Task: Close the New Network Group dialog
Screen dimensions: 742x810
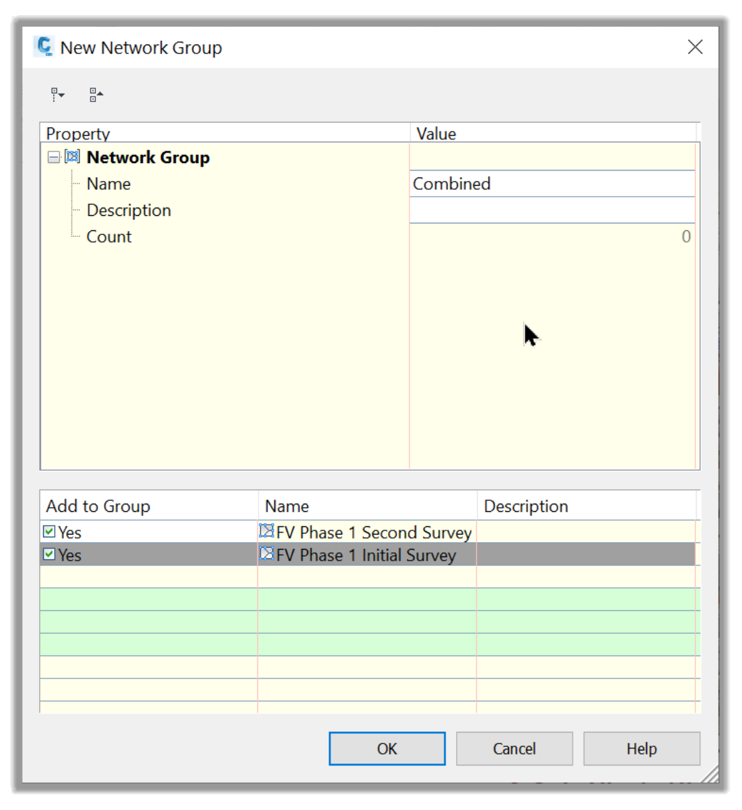Action: pyautogui.click(x=695, y=47)
